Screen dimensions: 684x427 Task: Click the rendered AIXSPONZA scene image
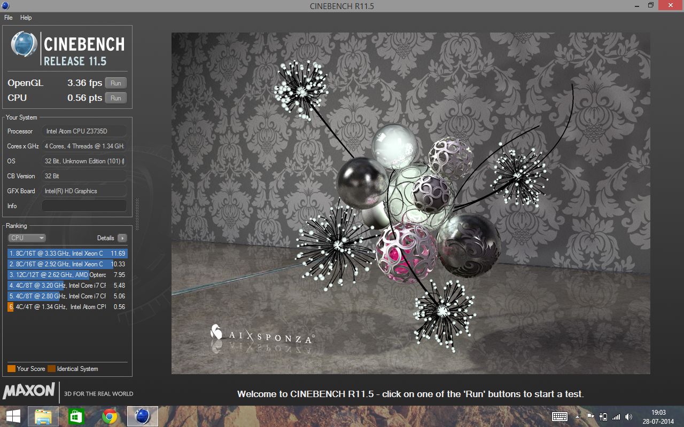[410, 203]
